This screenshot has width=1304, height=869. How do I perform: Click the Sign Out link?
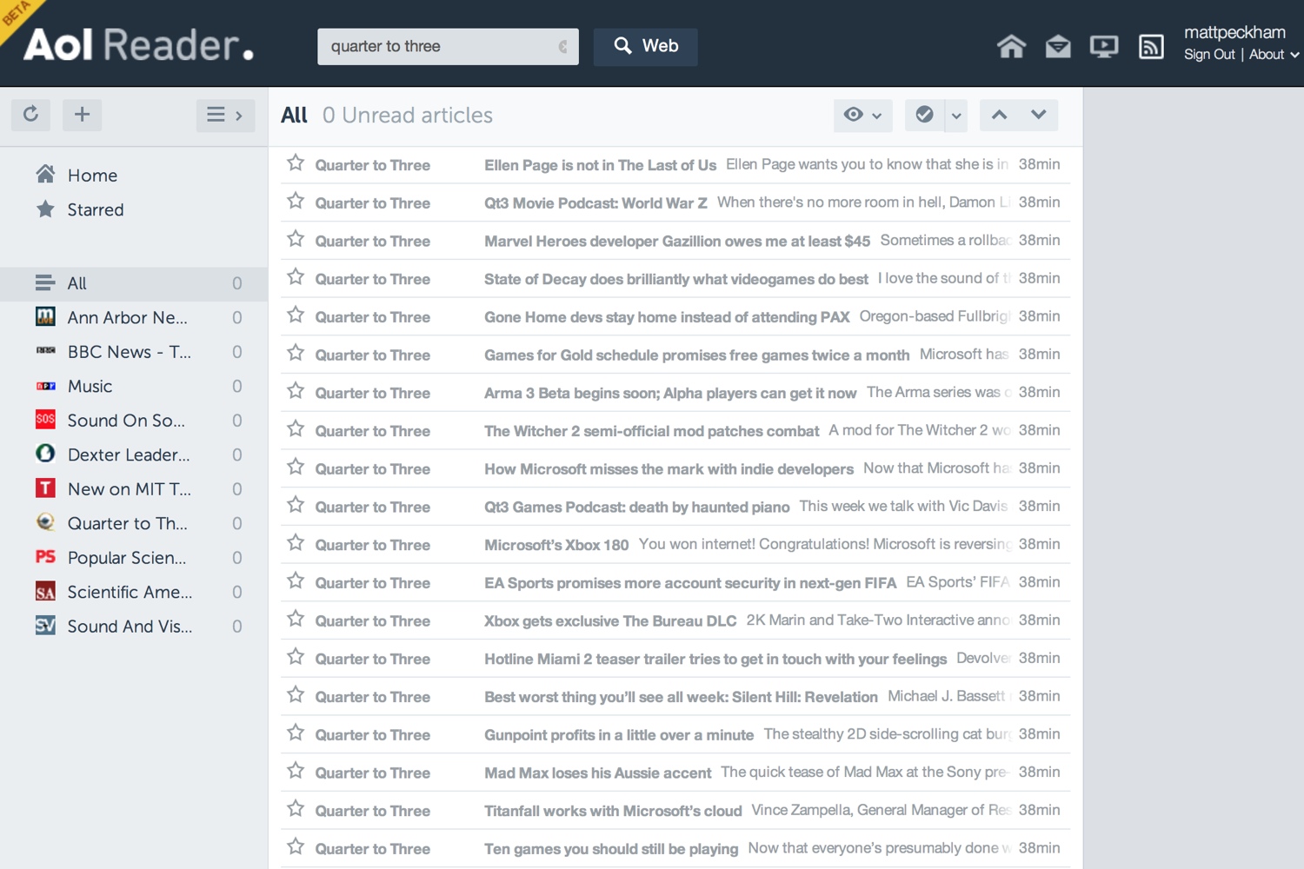click(1208, 55)
